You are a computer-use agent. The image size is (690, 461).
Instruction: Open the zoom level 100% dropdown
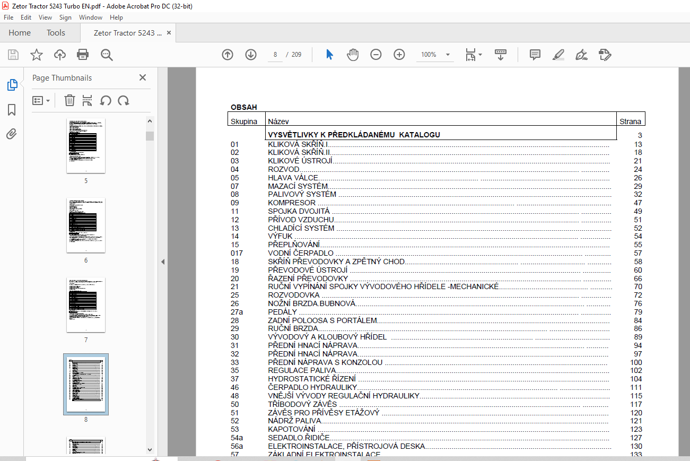click(x=435, y=55)
